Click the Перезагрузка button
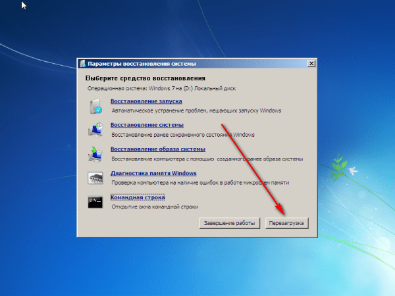 [x=286, y=223]
